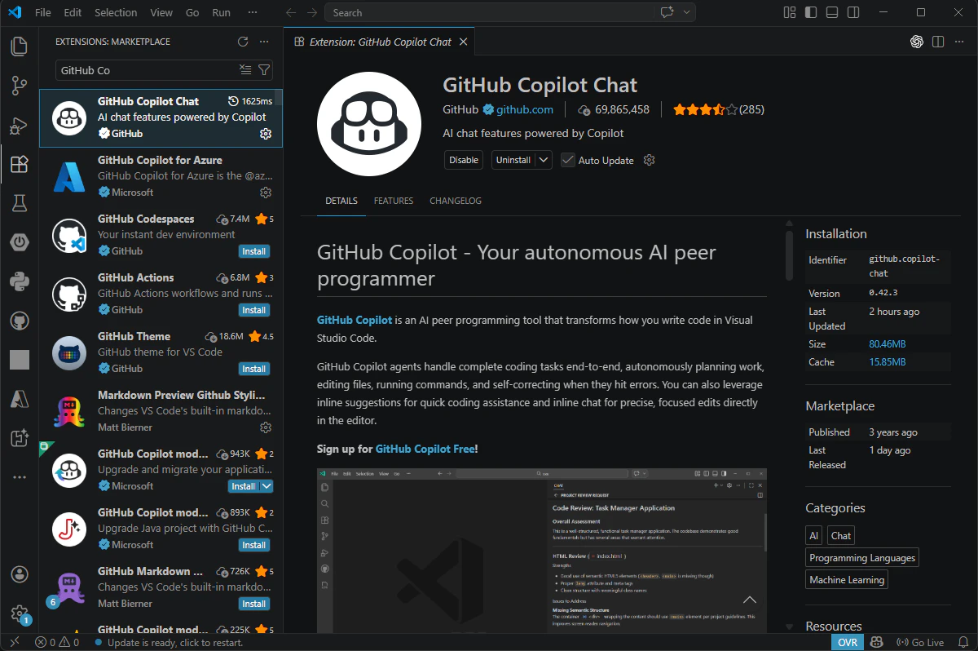Go back using the navigation arrow
The height and width of the screenshot is (651, 978).
292,12
